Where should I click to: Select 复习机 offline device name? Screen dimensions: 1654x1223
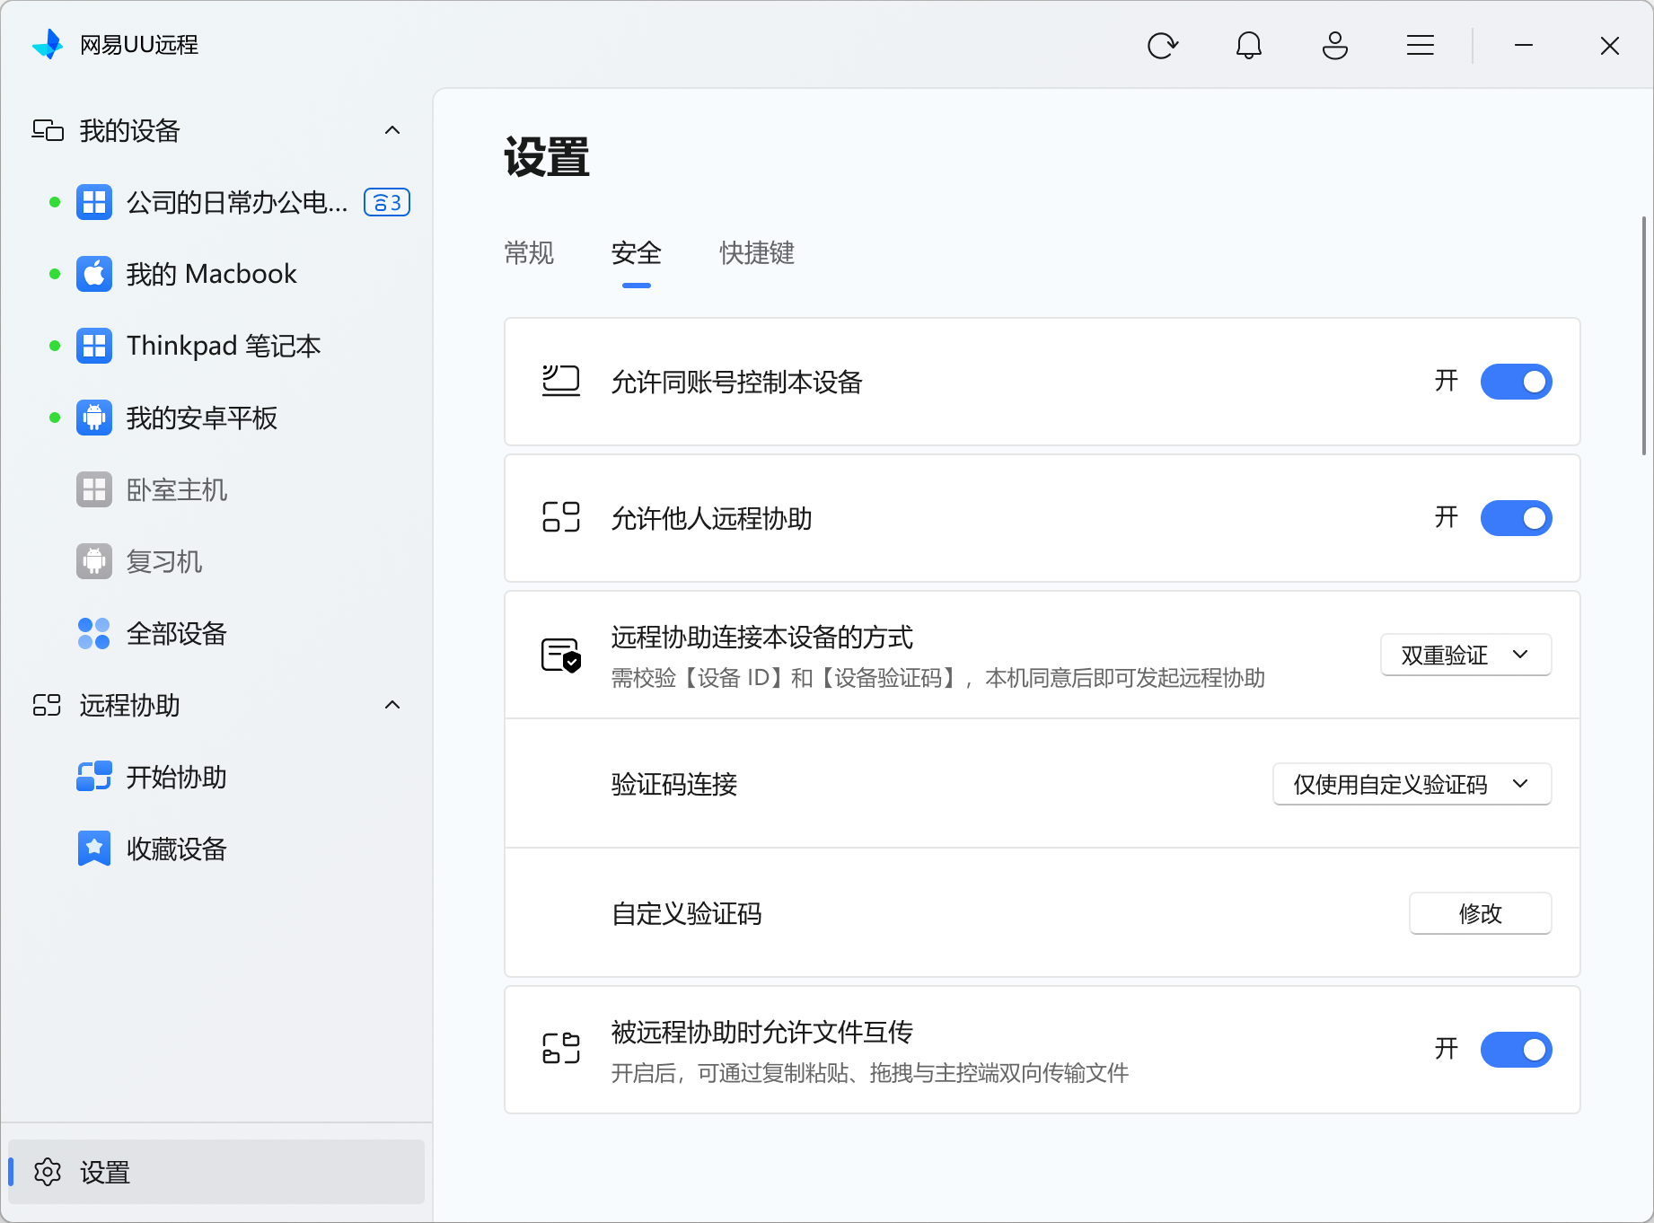pyautogui.click(x=164, y=561)
